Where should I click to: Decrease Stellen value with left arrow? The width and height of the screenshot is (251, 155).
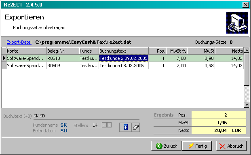(x=104, y=125)
